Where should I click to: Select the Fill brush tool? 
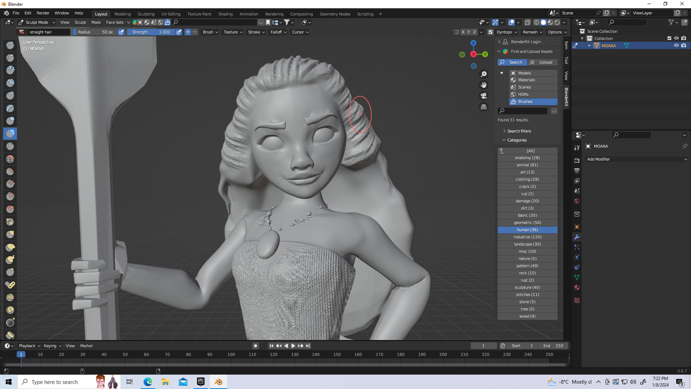click(10, 184)
